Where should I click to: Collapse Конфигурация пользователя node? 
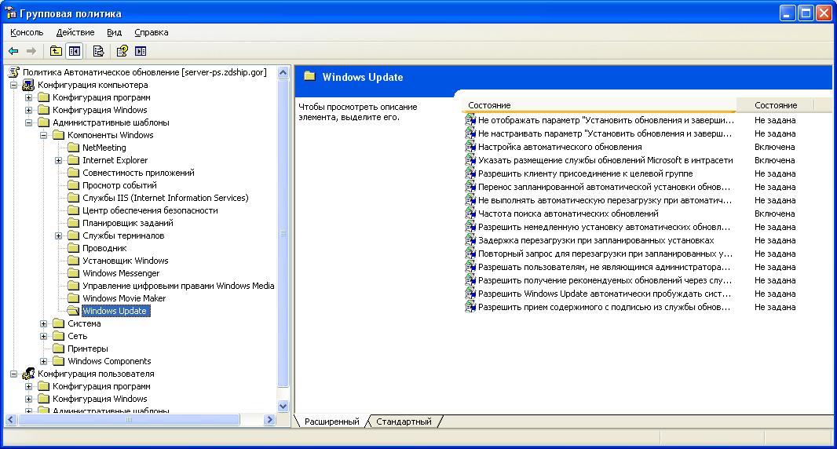pyautogui.click(x=14, y=374)
